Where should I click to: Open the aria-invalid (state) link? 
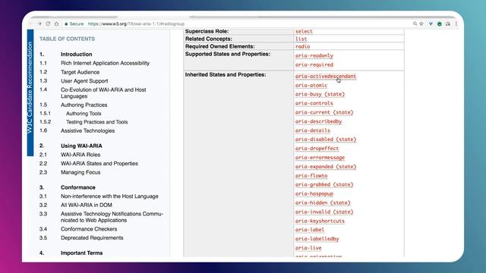click(324, 212)
